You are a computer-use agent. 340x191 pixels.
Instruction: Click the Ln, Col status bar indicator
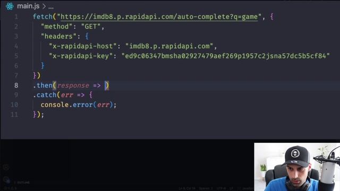(x=187, y=188)
